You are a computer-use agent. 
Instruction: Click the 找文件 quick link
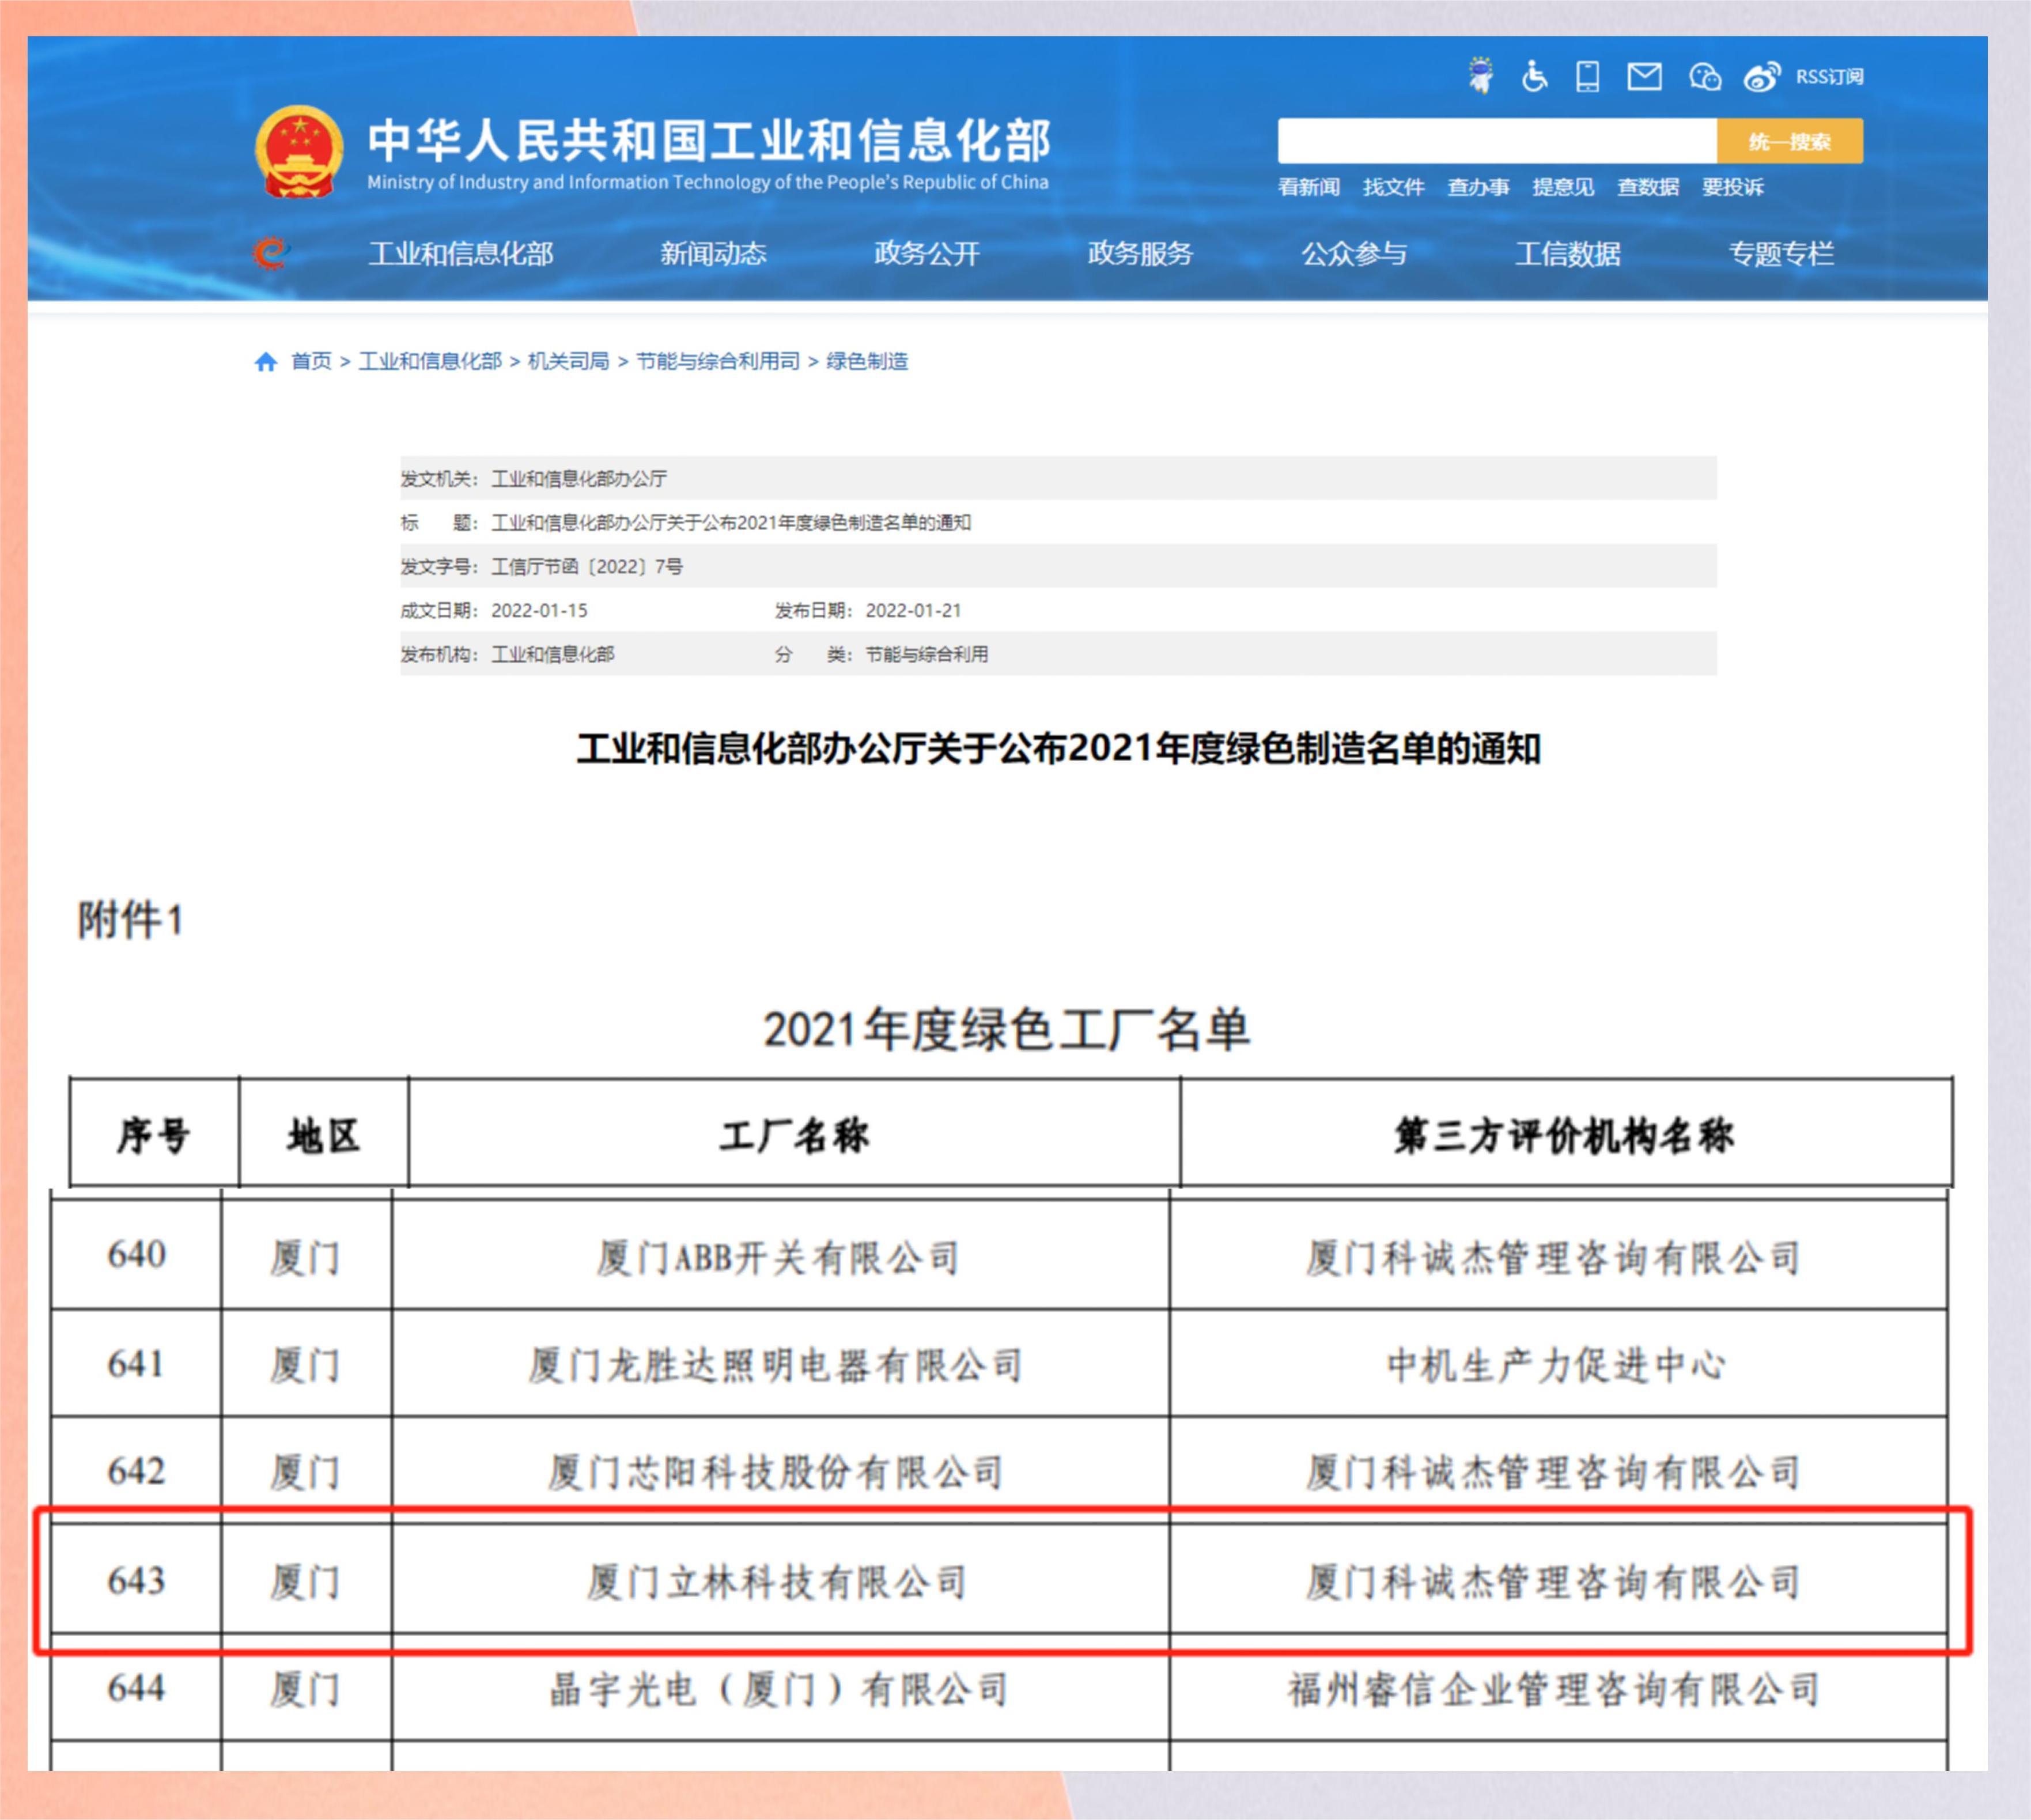point(1393,187)
